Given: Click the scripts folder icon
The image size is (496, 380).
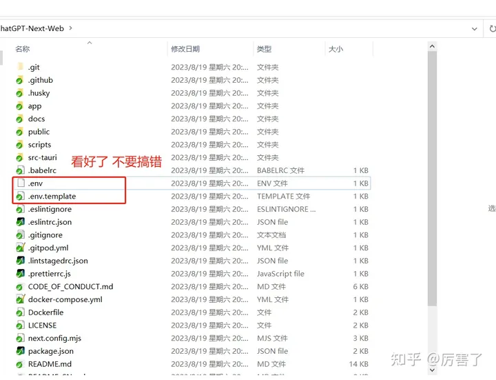Looking at the screenshot, I should (20, 144).
